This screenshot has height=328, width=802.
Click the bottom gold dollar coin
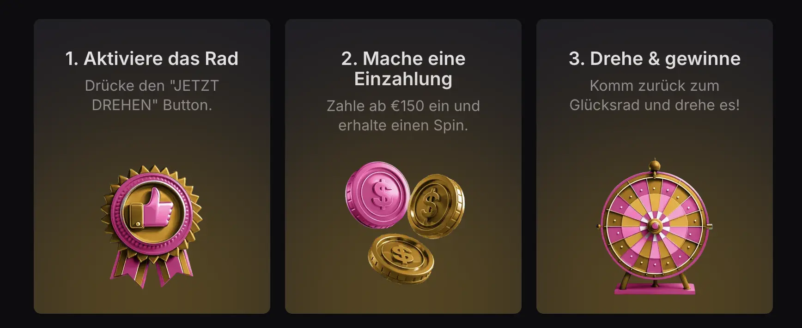401,258
